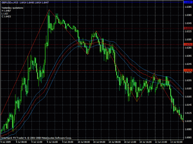The height and width of the screenshot is (144, 193).
Task: Click the 1.6125 price axis label
Action: coord(188,113)
